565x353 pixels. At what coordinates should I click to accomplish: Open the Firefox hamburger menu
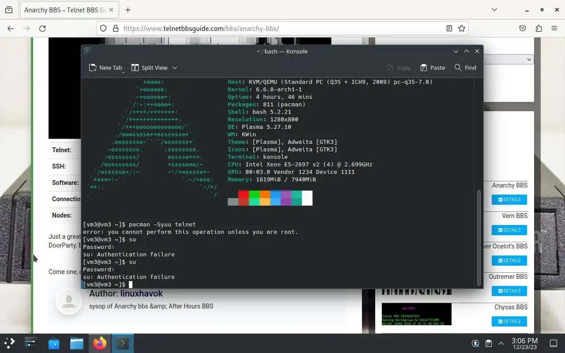pyautogui.click(x=554, y=28)
